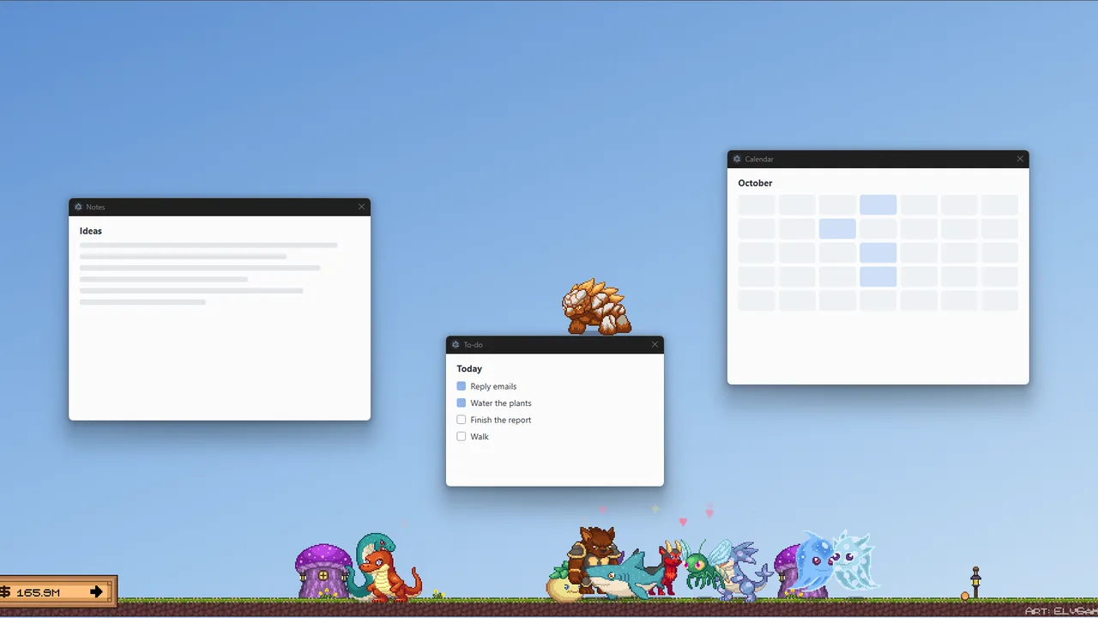Click the 165.9M money amount
Image resolution: width=1098 pixels, height=618 pixels.
point(38,592)
